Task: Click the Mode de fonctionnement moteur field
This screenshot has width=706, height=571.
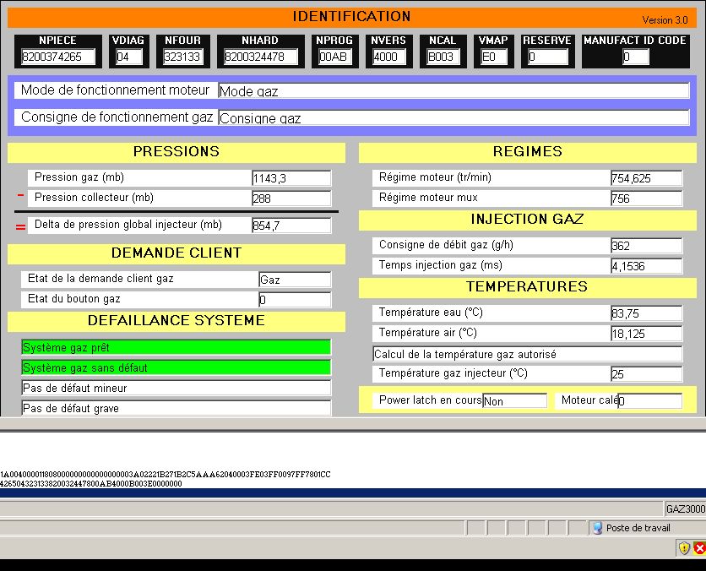Action: (x=453, y=91)
